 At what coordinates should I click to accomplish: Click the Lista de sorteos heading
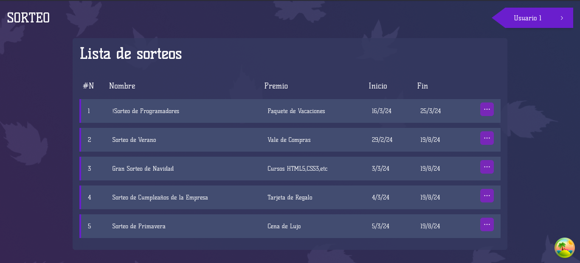(131, 54)
